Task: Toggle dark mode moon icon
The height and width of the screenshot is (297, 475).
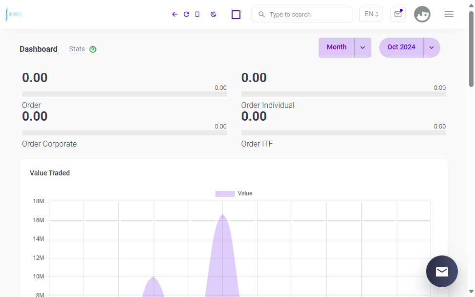Action: [214, 14]
